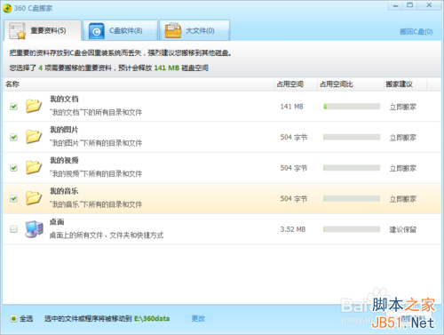The image size is (444, 335).
Task: Select the 我的图片 title text
Action: pos(64,130)
